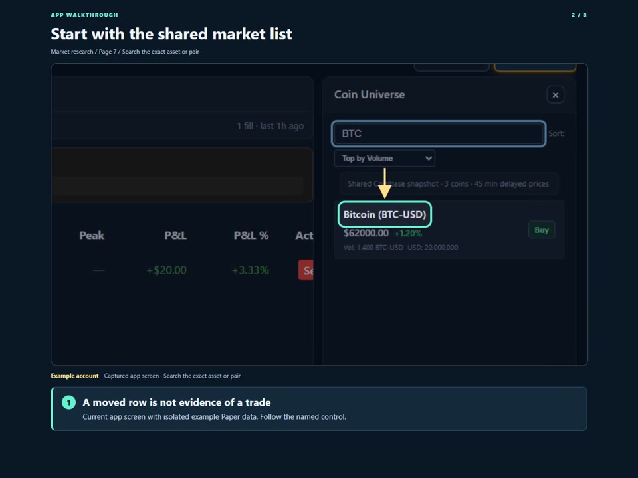Click the $62000.00 Bitcoin price
Image resolution: width=638 pixels, height=478 pixels.
pos(366,233)
